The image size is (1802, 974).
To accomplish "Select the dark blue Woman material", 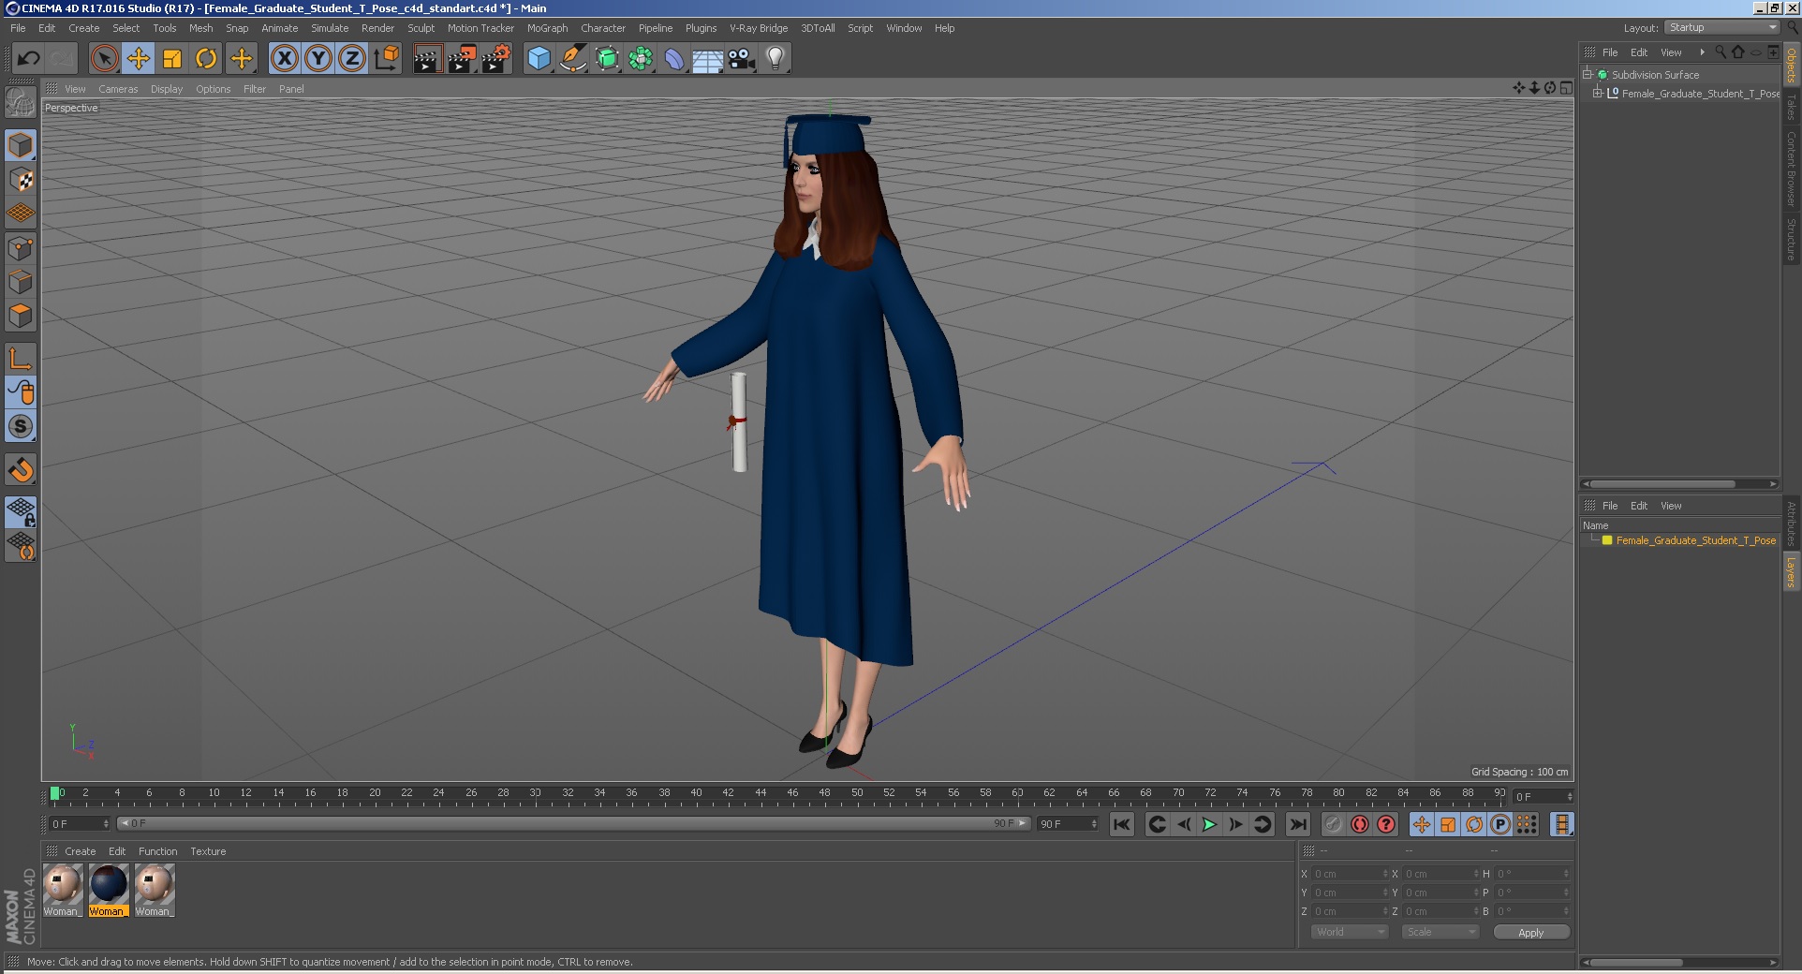I will (x=109, y=889).
